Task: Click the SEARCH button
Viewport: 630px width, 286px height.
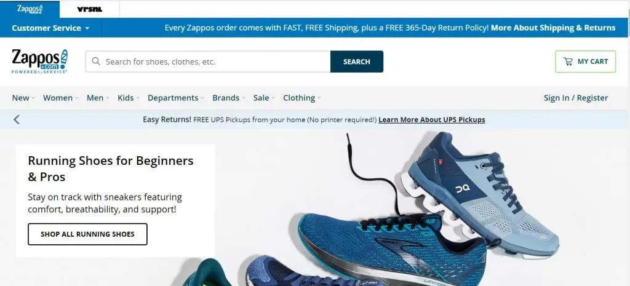Action: (x=357, y=62)
